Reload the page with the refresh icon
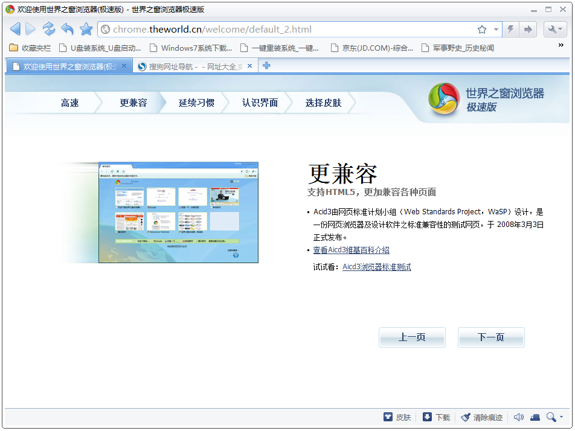 pos(48,29)
